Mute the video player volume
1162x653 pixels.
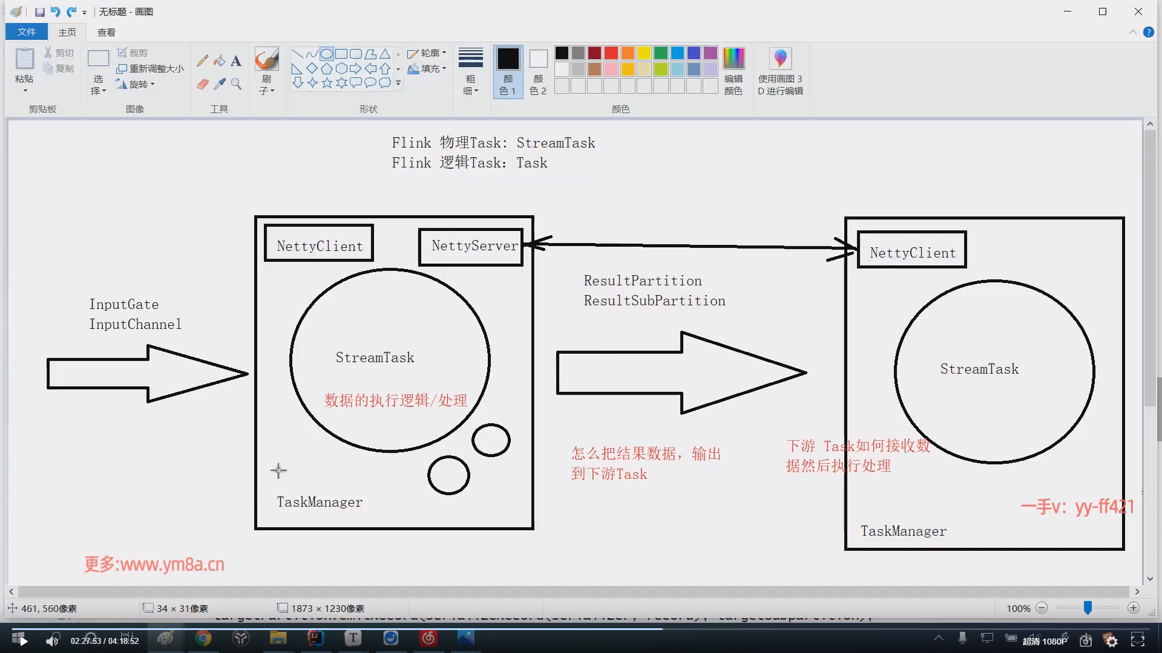[53, 640]
